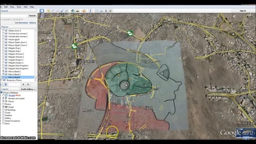This screenshot has height=144, width=256.
Task: Click the magnifier icon below Places list
Action: coord(1,84)
